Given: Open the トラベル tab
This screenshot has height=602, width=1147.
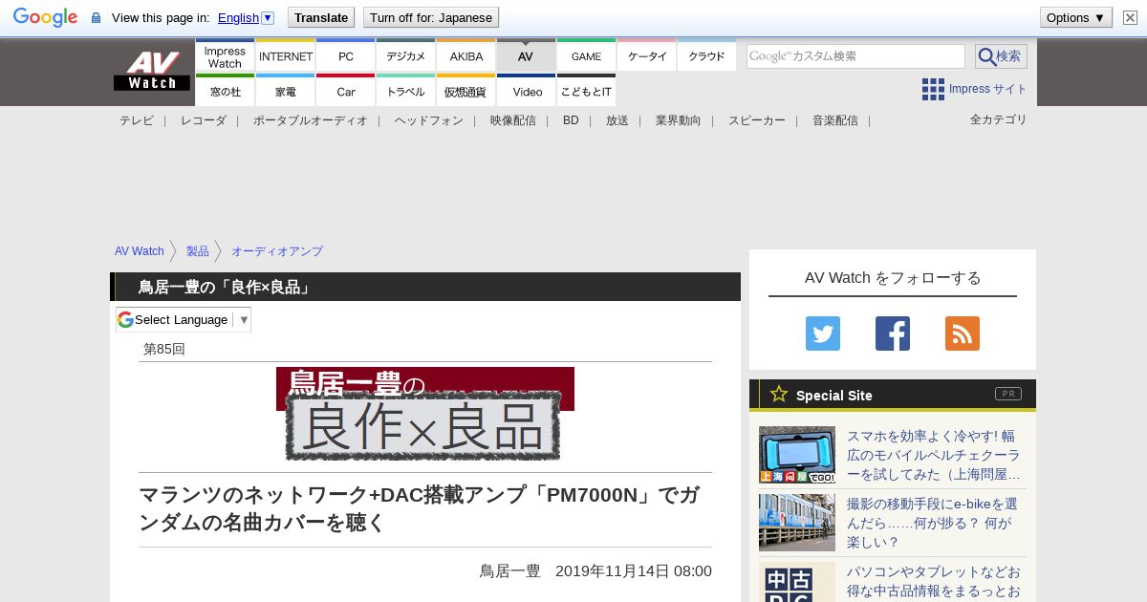Looking at the screenshot, I should pos(406,91).
